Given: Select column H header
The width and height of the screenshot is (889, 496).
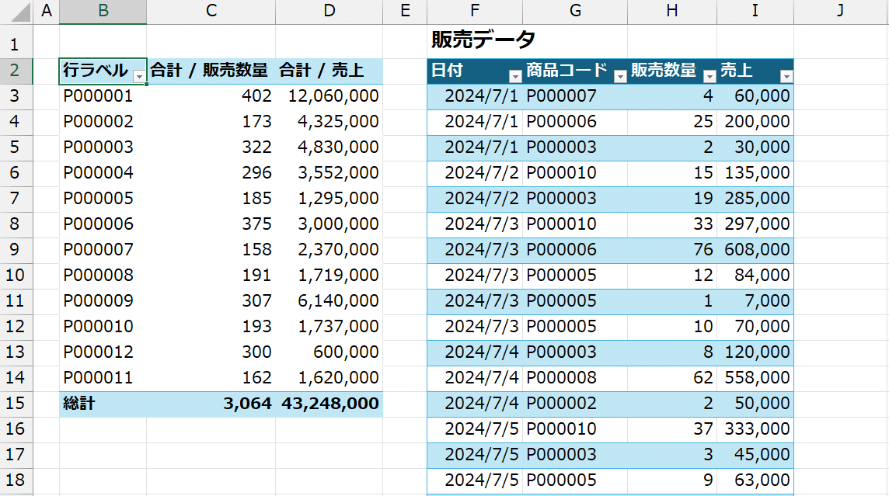Looking at the screenshot, I should (672, 11).
